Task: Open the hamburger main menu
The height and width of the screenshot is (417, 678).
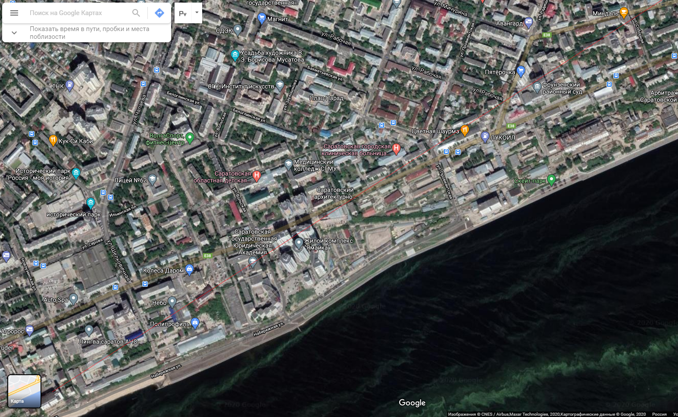Action: point(14,13)
